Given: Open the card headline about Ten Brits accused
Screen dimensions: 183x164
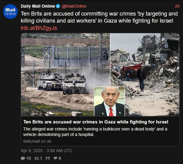Looking at the screenshot, I should [x=96, y=122].
